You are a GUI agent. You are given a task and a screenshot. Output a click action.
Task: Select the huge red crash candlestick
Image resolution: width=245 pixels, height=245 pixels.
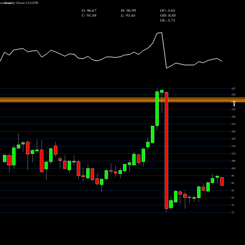point(167,150)
